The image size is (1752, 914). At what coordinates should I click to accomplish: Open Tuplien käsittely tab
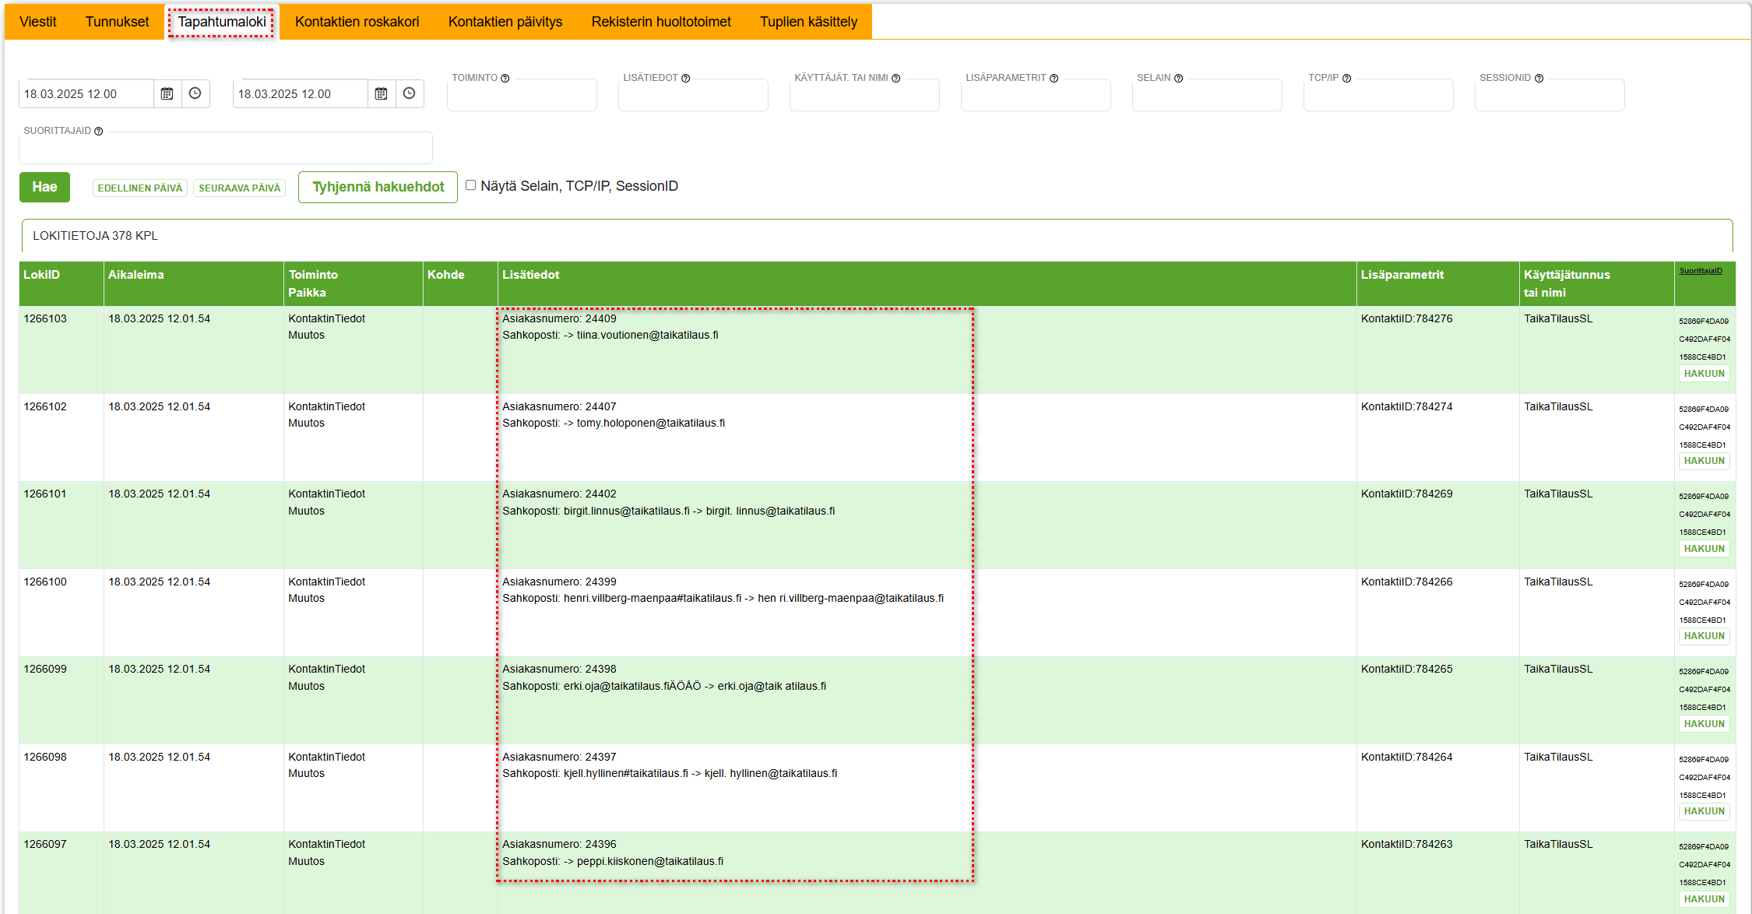pos(808,22)
